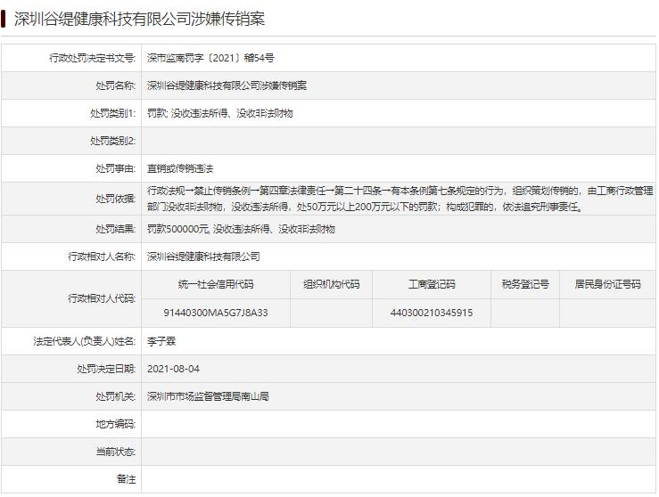Click the 居民身份证号码 column header

[607, 285]
